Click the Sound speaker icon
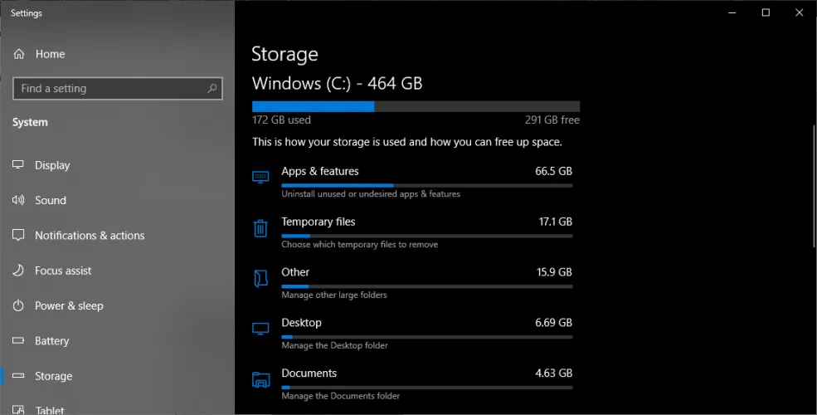This screenshot has height=415, width=817. 18,200
